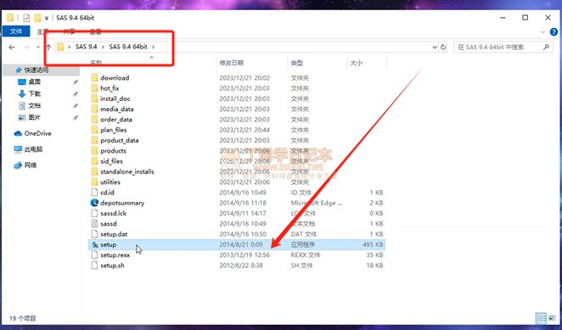562x330 pixels.
Task: Select the 下载 quick access item
Action: point(35,94)
